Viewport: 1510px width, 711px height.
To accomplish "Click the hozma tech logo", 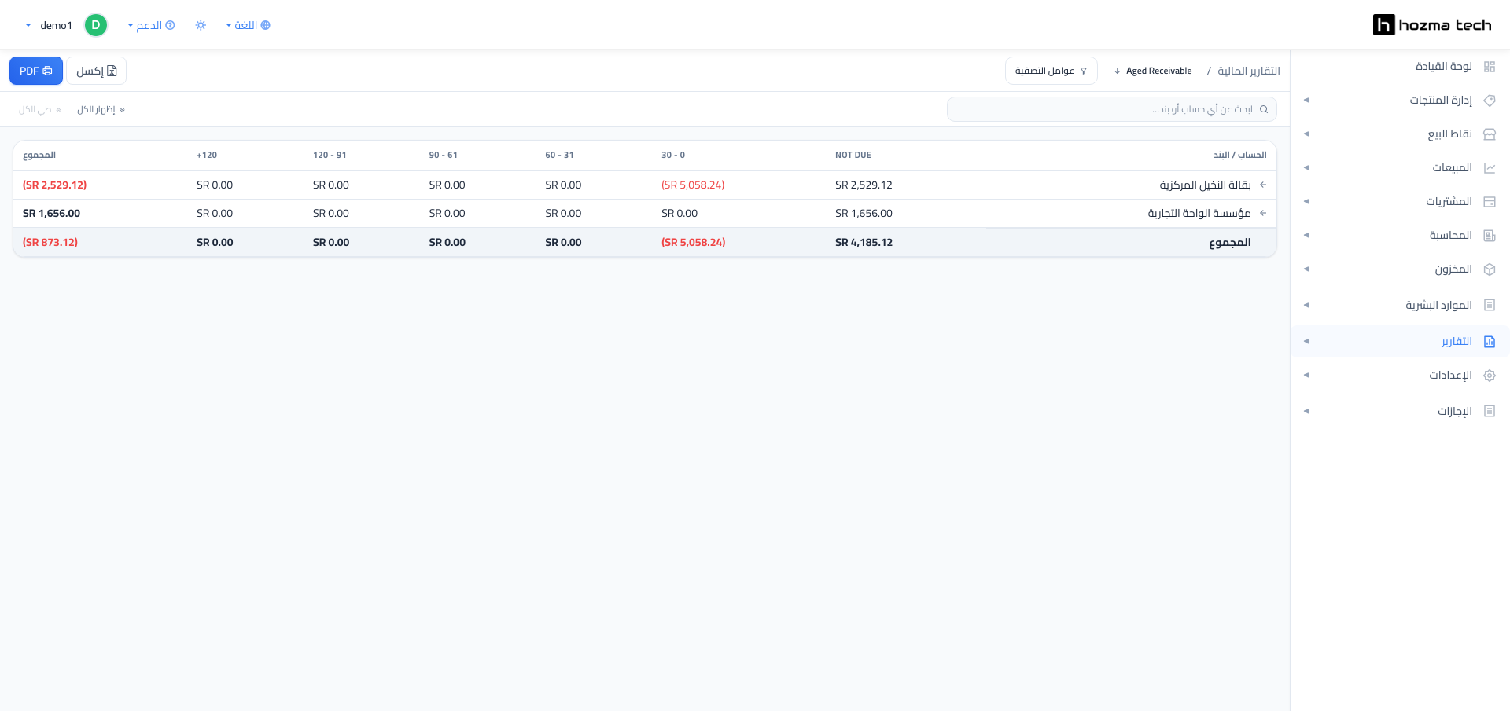I will click(1432, 25).
